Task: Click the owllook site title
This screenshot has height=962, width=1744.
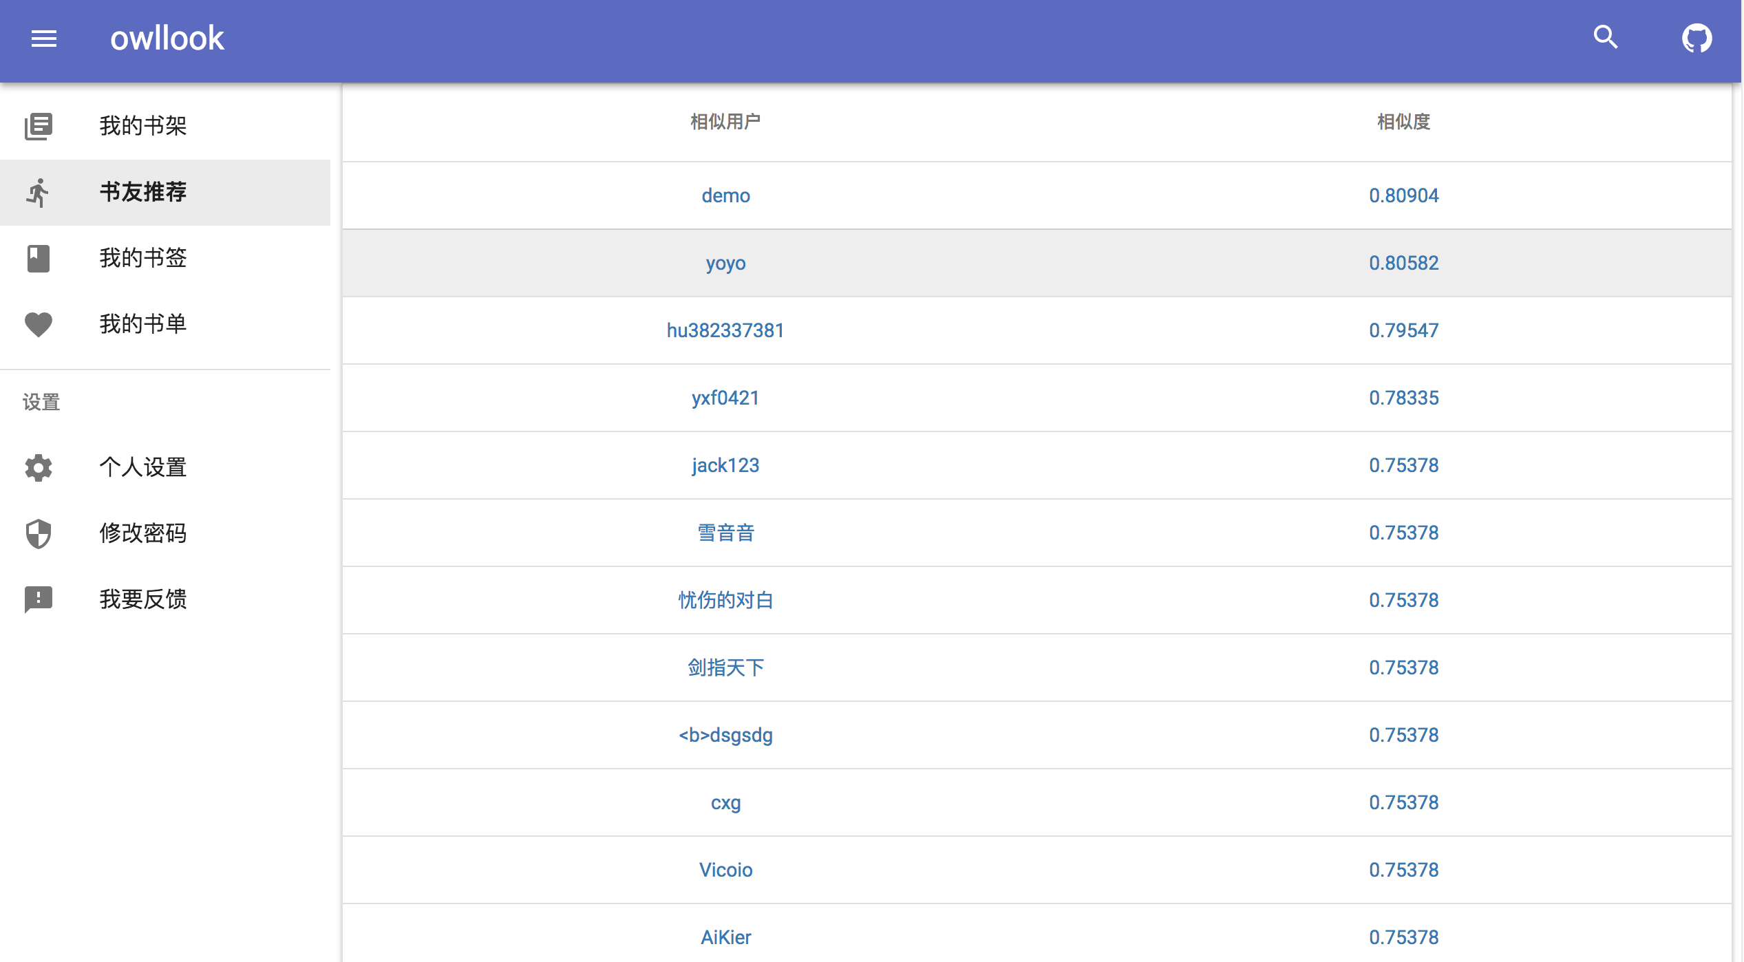Action: coord(167,39)
